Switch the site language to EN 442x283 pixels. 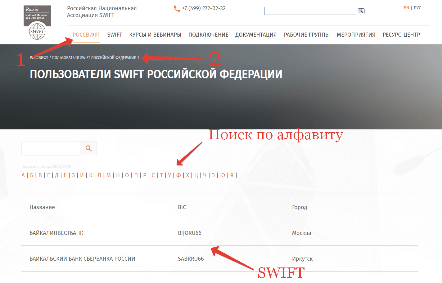coord(406,8)
